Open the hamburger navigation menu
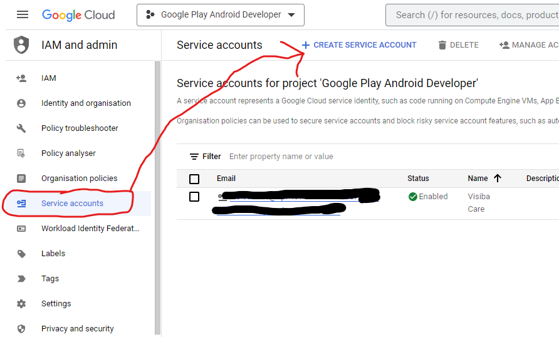559x337 pixels. tap(23, 14)
